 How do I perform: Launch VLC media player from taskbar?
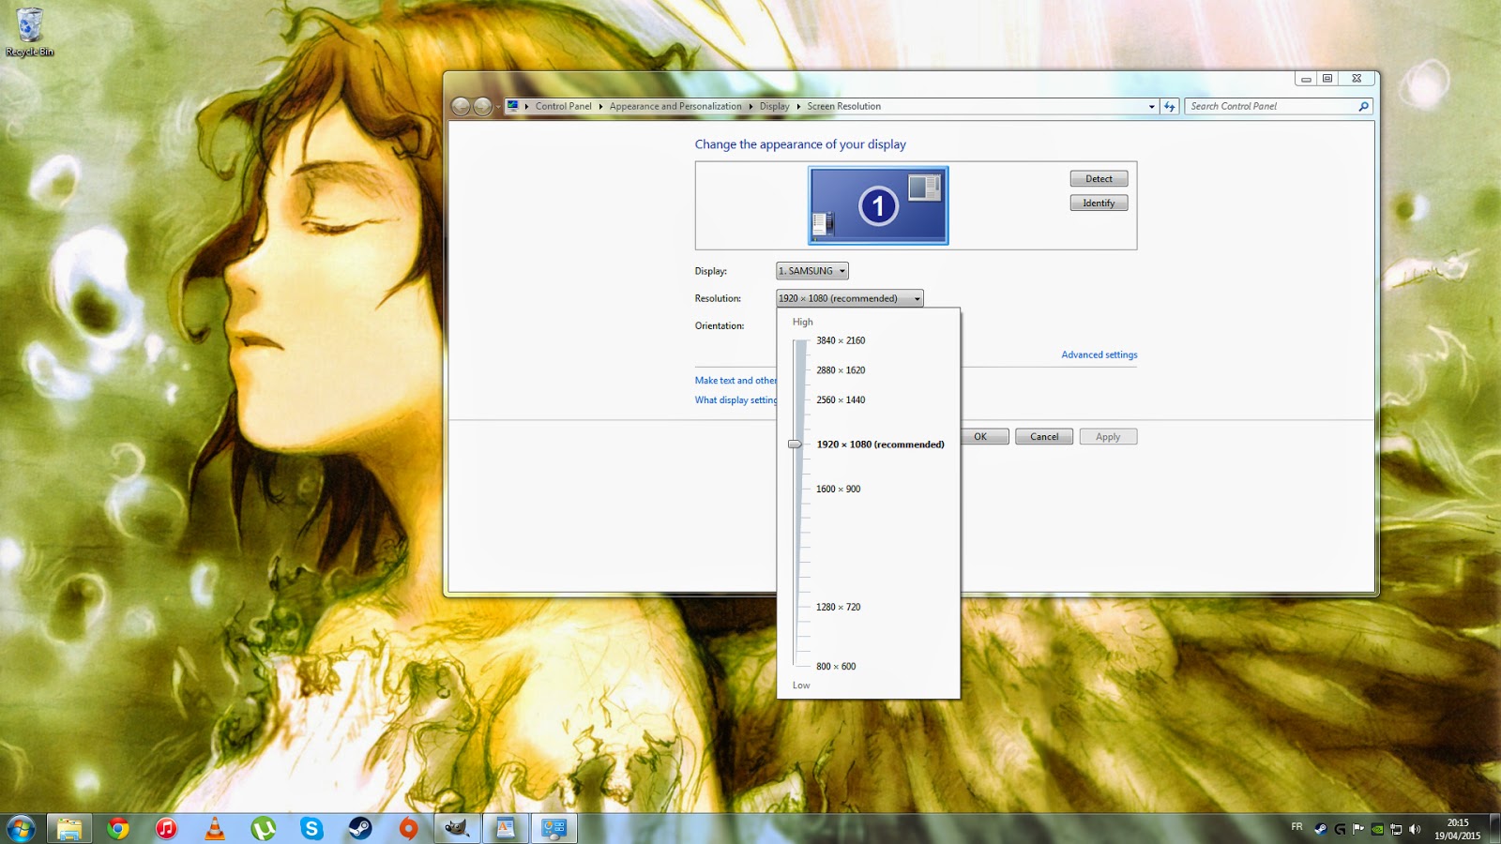coord(215,828)
